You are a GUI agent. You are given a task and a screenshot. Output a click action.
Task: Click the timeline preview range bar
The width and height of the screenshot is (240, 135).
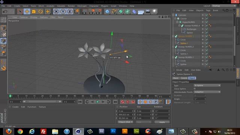pos(42,102)
